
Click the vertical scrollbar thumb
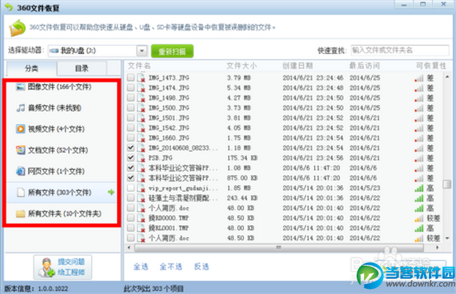click(x=447, y=185)
